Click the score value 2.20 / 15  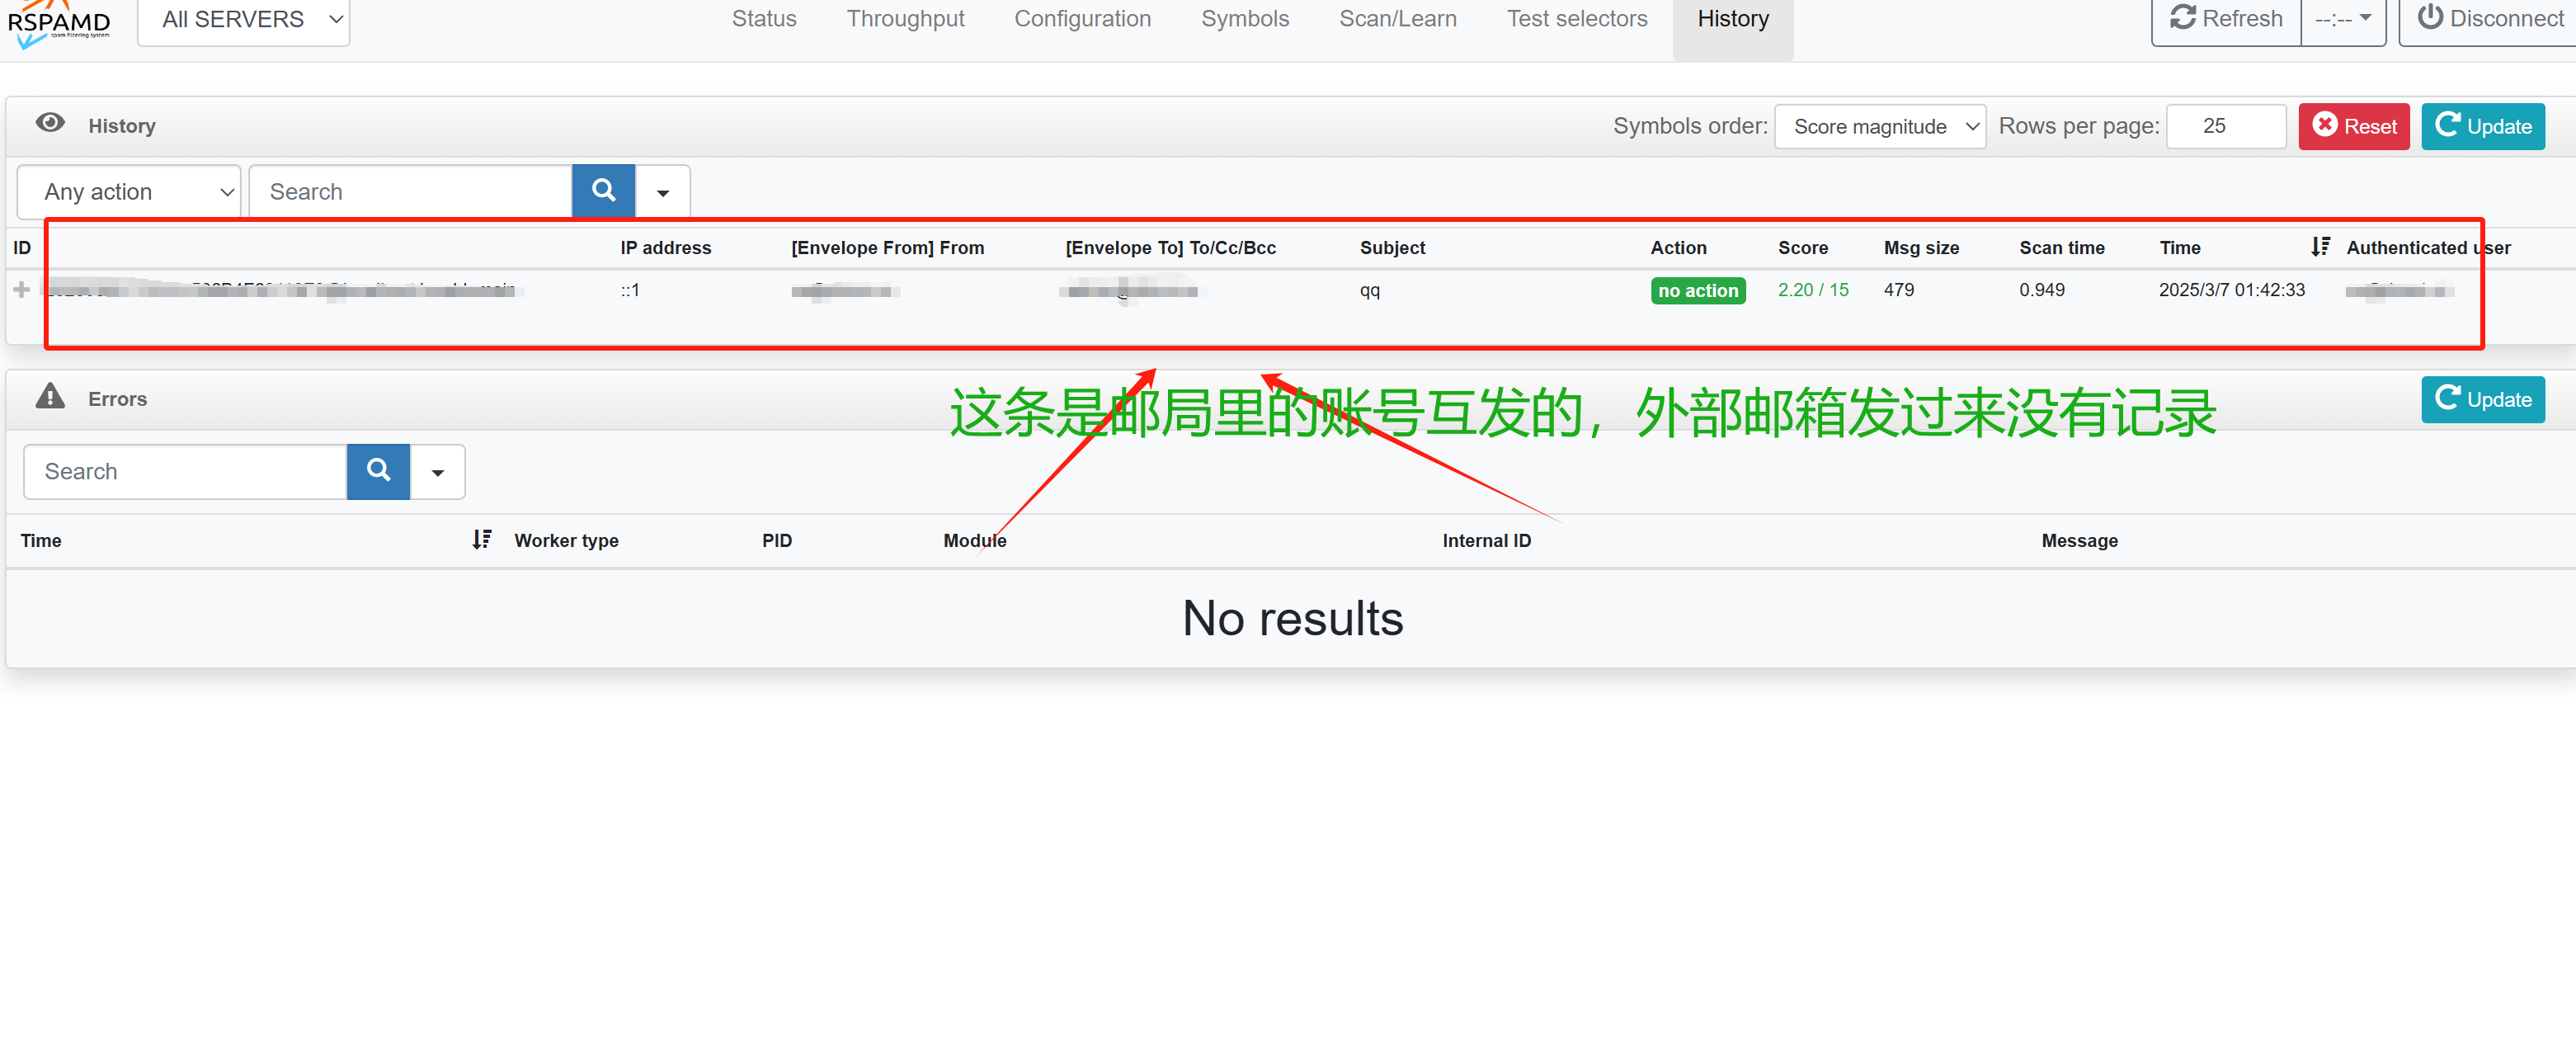(x=1812, y=290)
